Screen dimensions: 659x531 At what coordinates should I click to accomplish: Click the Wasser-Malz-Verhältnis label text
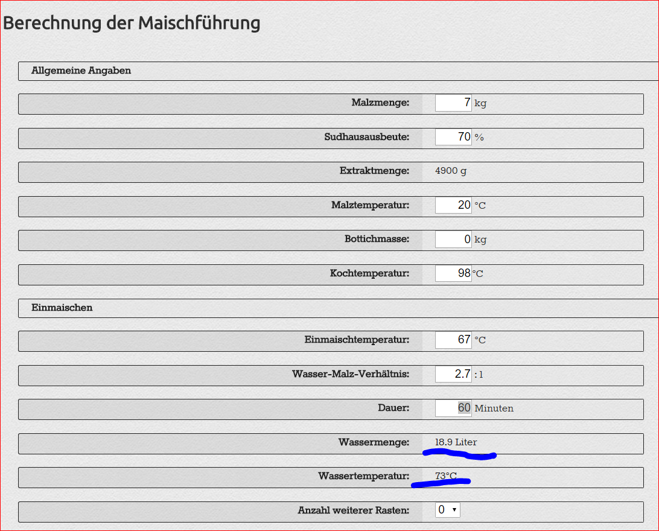tap(350, 374)
